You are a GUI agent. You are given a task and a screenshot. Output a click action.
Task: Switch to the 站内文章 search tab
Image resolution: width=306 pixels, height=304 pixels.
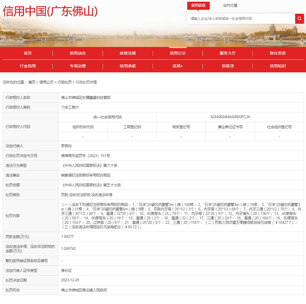coord(230,5)
